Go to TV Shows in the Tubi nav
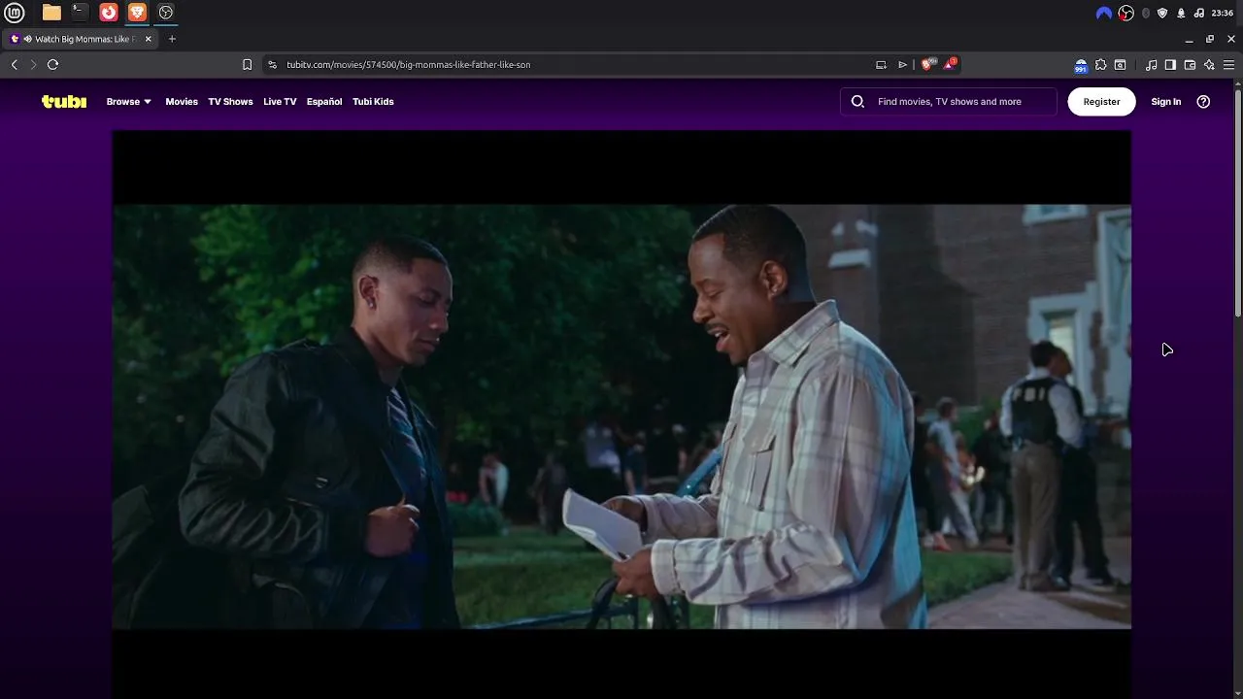 230,101
